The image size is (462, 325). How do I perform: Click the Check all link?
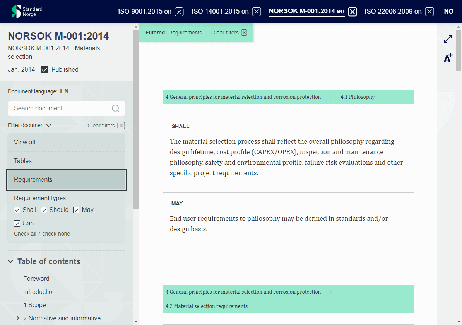point(25,234)
